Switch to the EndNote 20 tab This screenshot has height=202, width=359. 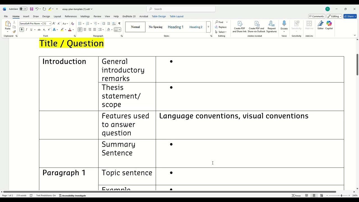[129, 16]
